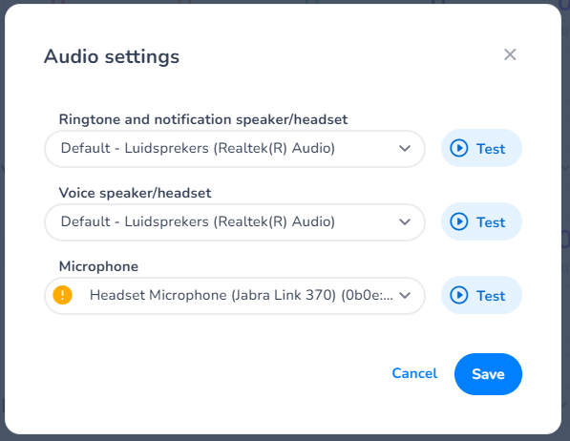Open the Jabra Link 370 microphone selector
The image size is (570, 441).
click(235, 296)
